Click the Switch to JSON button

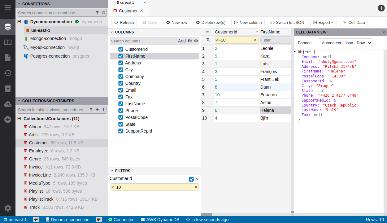287,22
